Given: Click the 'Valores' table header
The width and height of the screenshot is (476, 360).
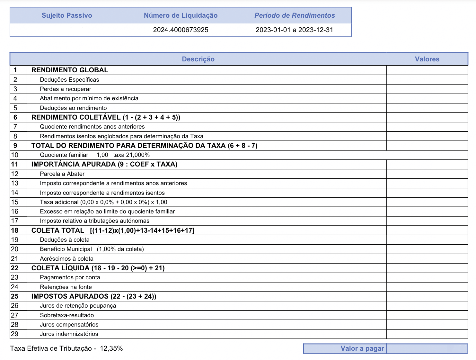Looking at the screenshot, I should tap(427, 59).
